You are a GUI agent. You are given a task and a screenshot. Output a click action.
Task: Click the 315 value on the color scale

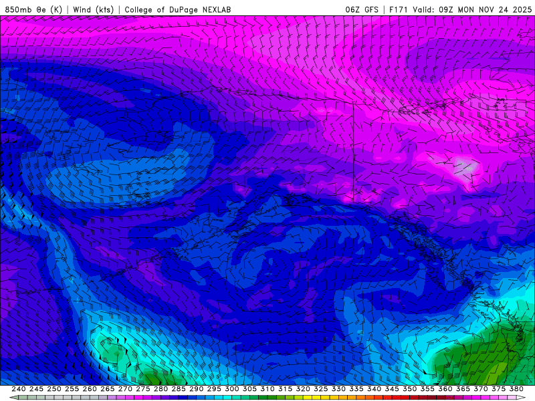click(x=285, y=389)
